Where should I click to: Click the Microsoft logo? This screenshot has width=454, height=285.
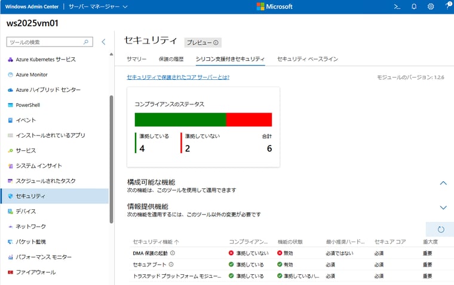(274, 7)
